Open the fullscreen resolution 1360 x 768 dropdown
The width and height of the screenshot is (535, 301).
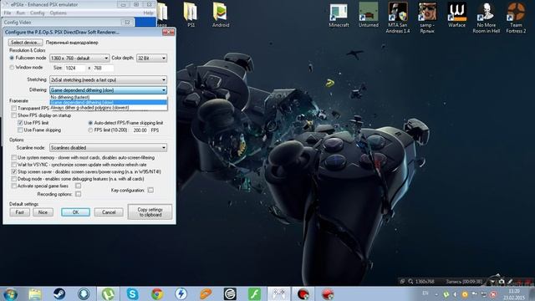pyautogui.click(x=79, y=58)
